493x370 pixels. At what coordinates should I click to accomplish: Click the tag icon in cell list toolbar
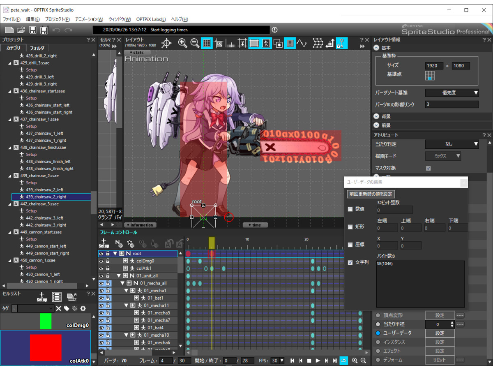(x=67, y=308)
